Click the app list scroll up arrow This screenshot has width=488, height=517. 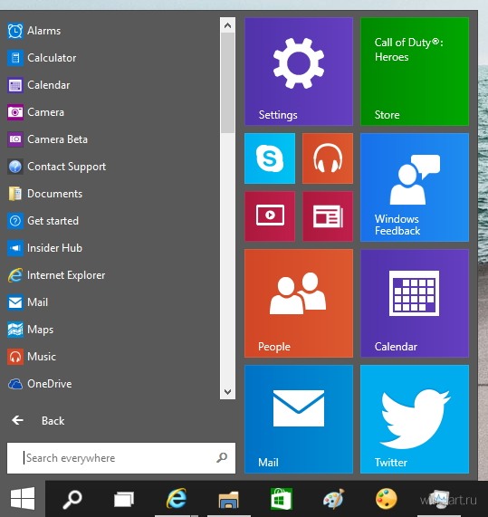point(227,25)
